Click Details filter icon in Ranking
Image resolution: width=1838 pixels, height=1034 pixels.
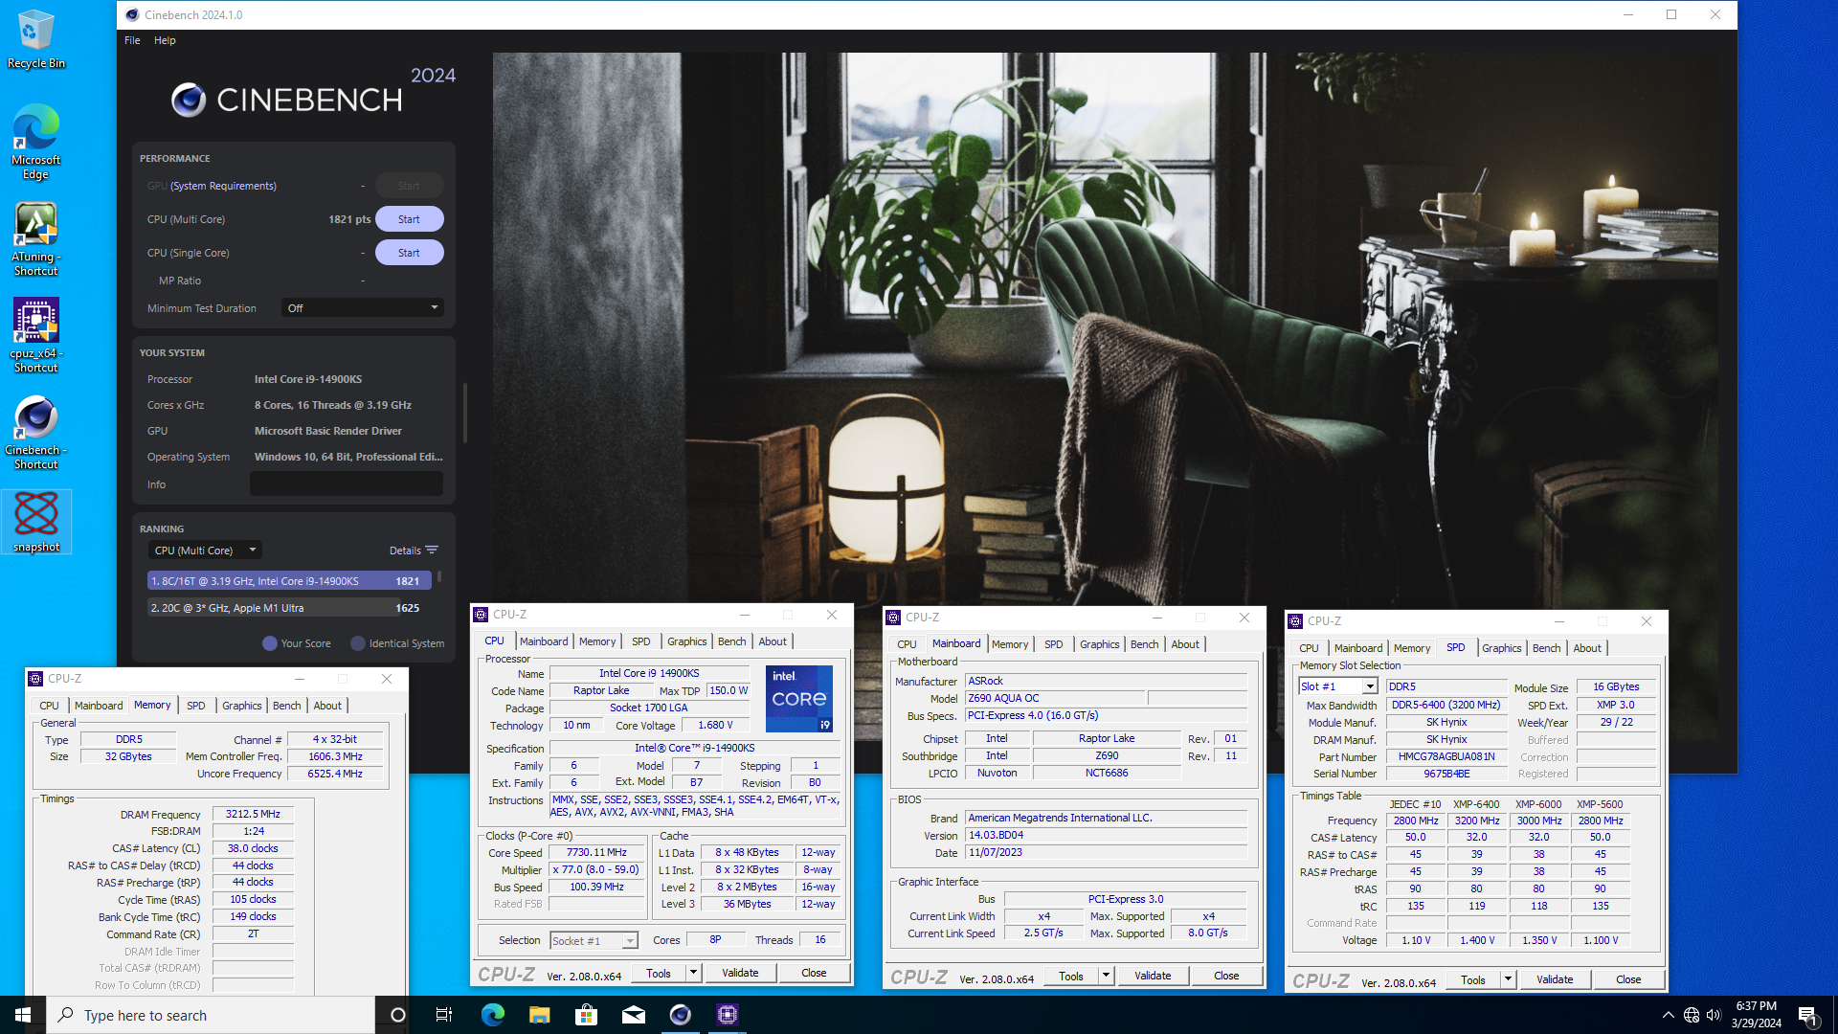pos(432,551)
